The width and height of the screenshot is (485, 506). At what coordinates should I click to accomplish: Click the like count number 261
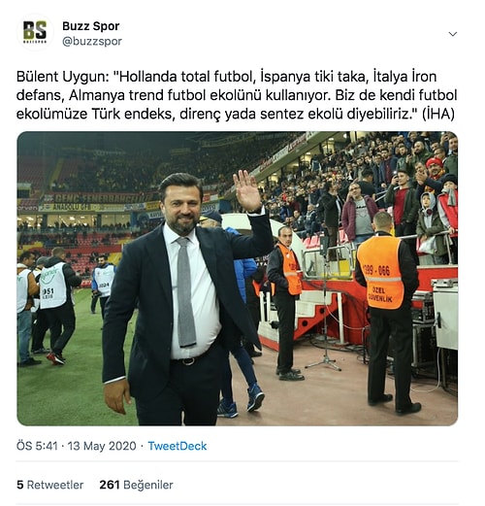(110, 485)
